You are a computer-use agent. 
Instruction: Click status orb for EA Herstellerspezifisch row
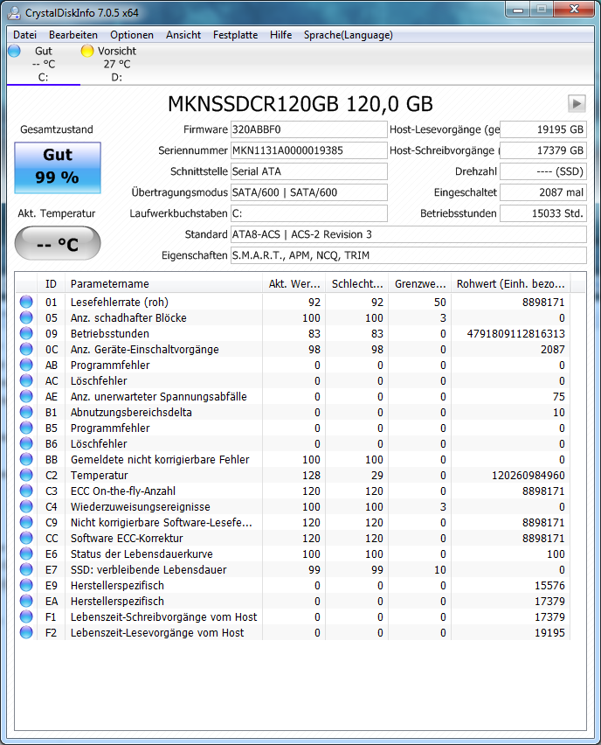[x=26, y=601]
